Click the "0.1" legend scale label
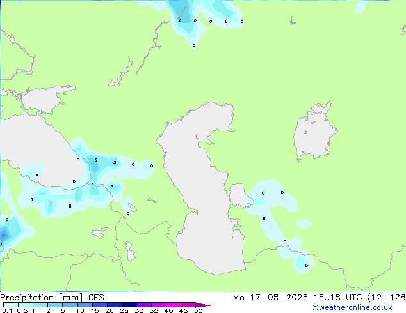The height and width of the screenshot is (313, 406). (7, 310)
